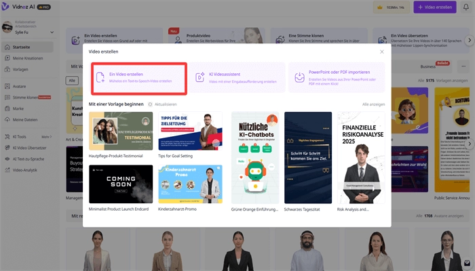Open the Hautpflege-Produkt-Testimonial template
The height and width of the screenshot is (271, 475).
coord(121,131)
